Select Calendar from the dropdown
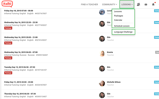159x99 pixels. pos(118,20)
